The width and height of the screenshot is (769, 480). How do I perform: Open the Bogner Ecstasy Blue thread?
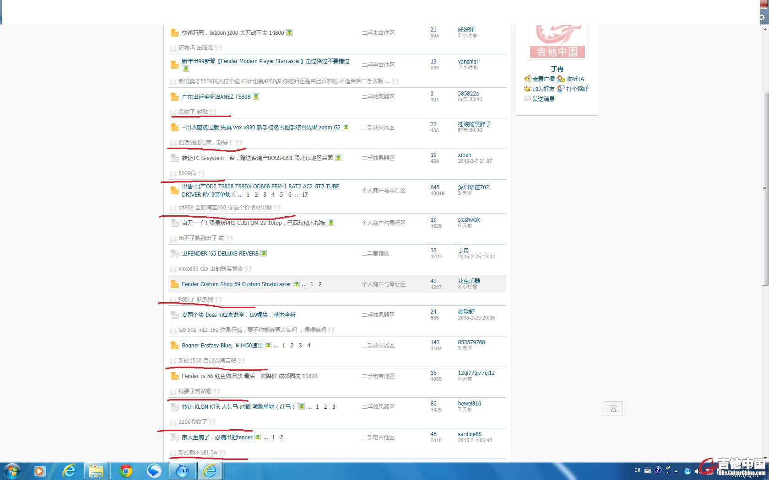point(222,346)
